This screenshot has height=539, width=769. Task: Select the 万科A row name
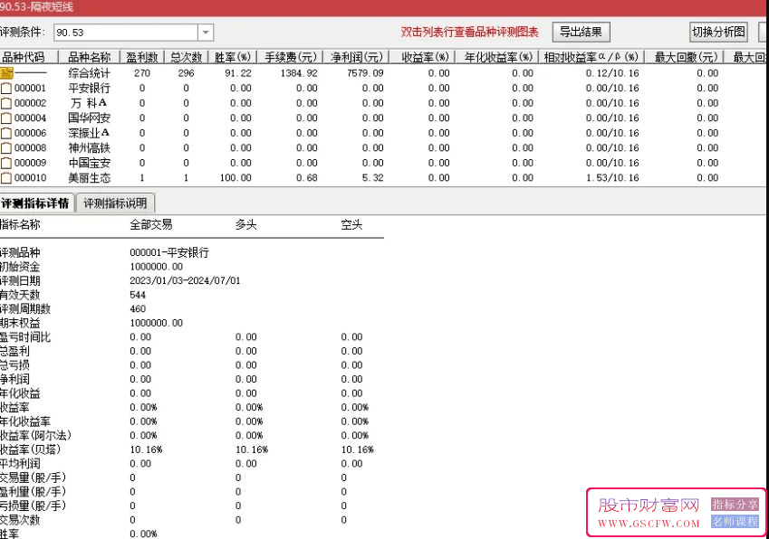coord(90,103)
